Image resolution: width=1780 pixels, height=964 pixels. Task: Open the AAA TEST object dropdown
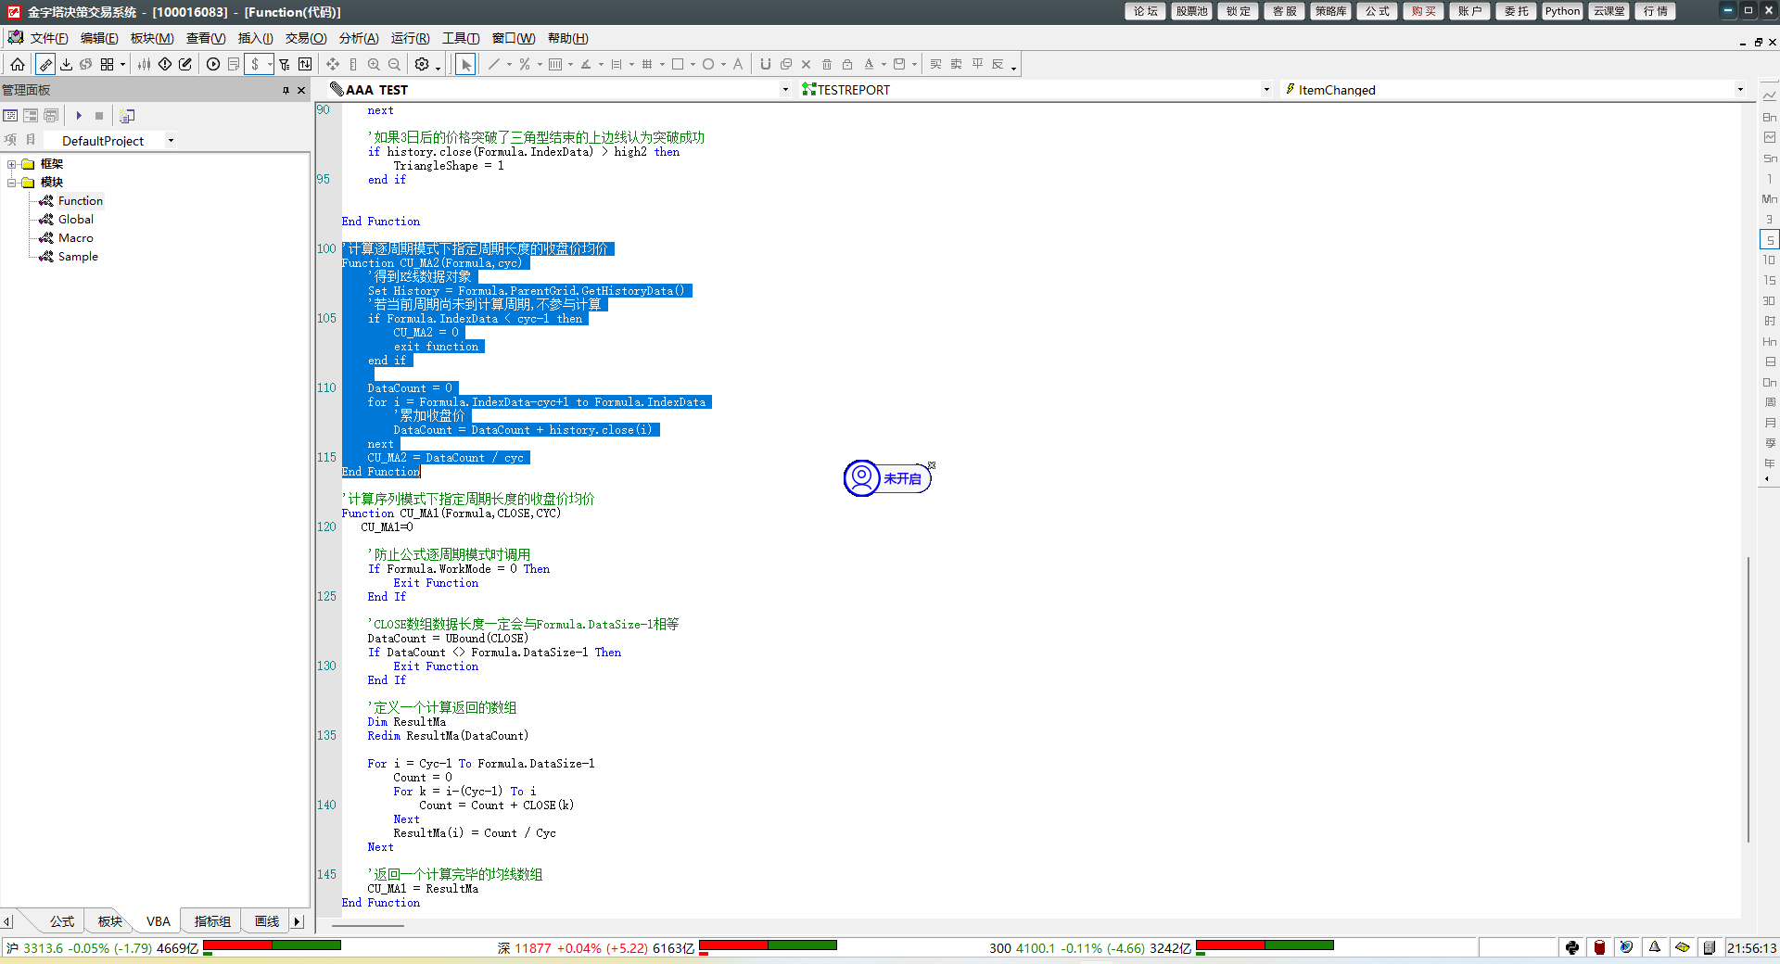pyautogui.click(x=785, y=90)
